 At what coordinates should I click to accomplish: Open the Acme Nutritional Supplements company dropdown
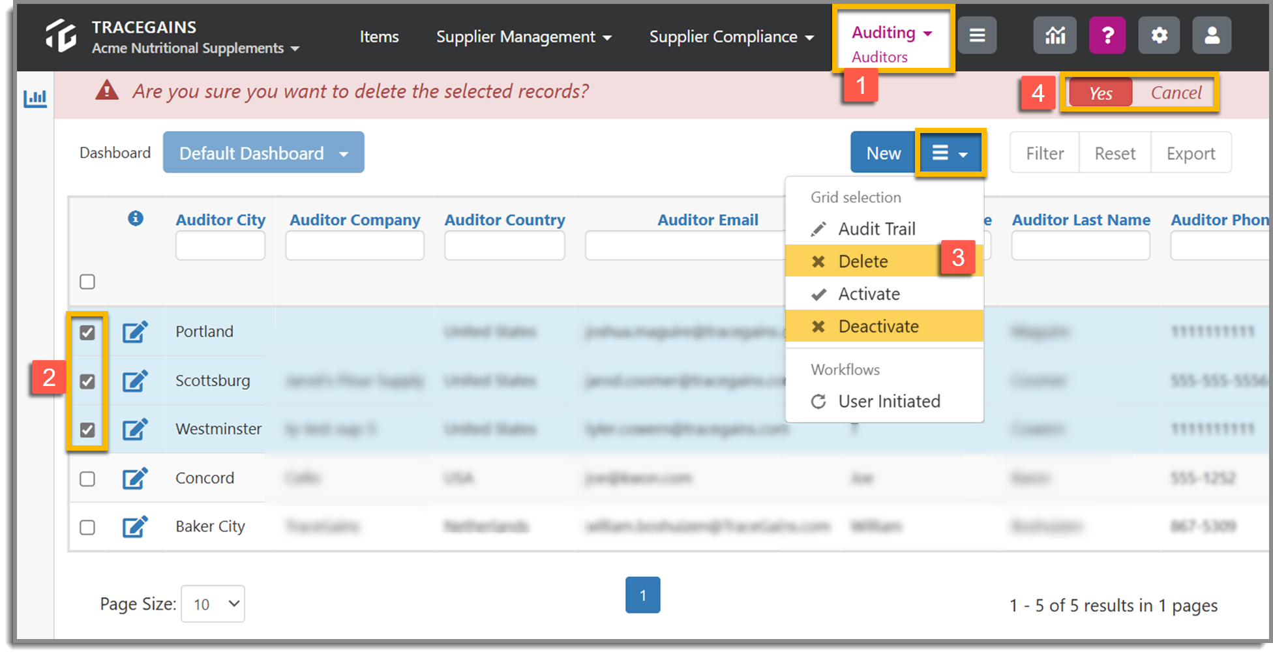tap(196, 48)
